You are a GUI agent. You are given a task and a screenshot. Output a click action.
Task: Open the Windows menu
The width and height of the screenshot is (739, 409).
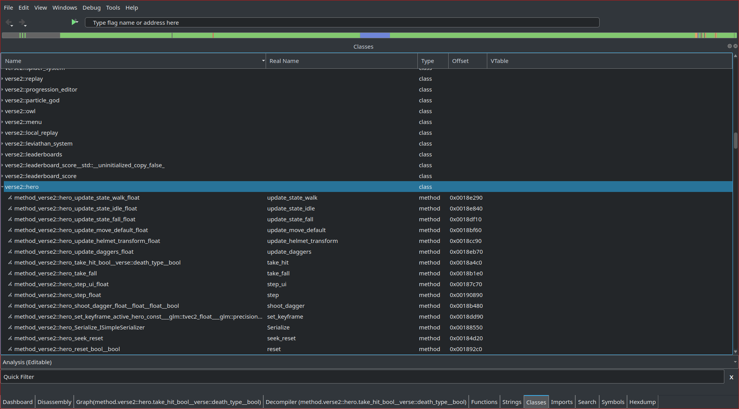65,8
